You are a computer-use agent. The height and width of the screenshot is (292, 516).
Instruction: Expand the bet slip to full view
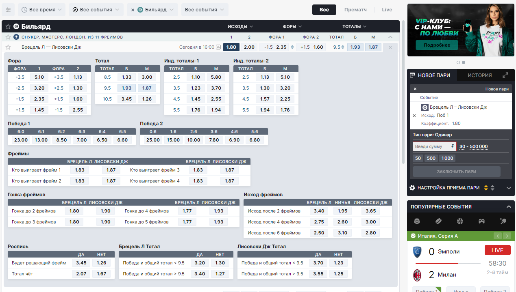pos(505,75)
